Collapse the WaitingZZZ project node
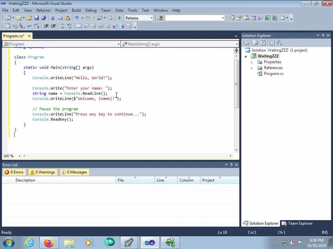This screenshot has height=249, width=333. tap(246, 56)
